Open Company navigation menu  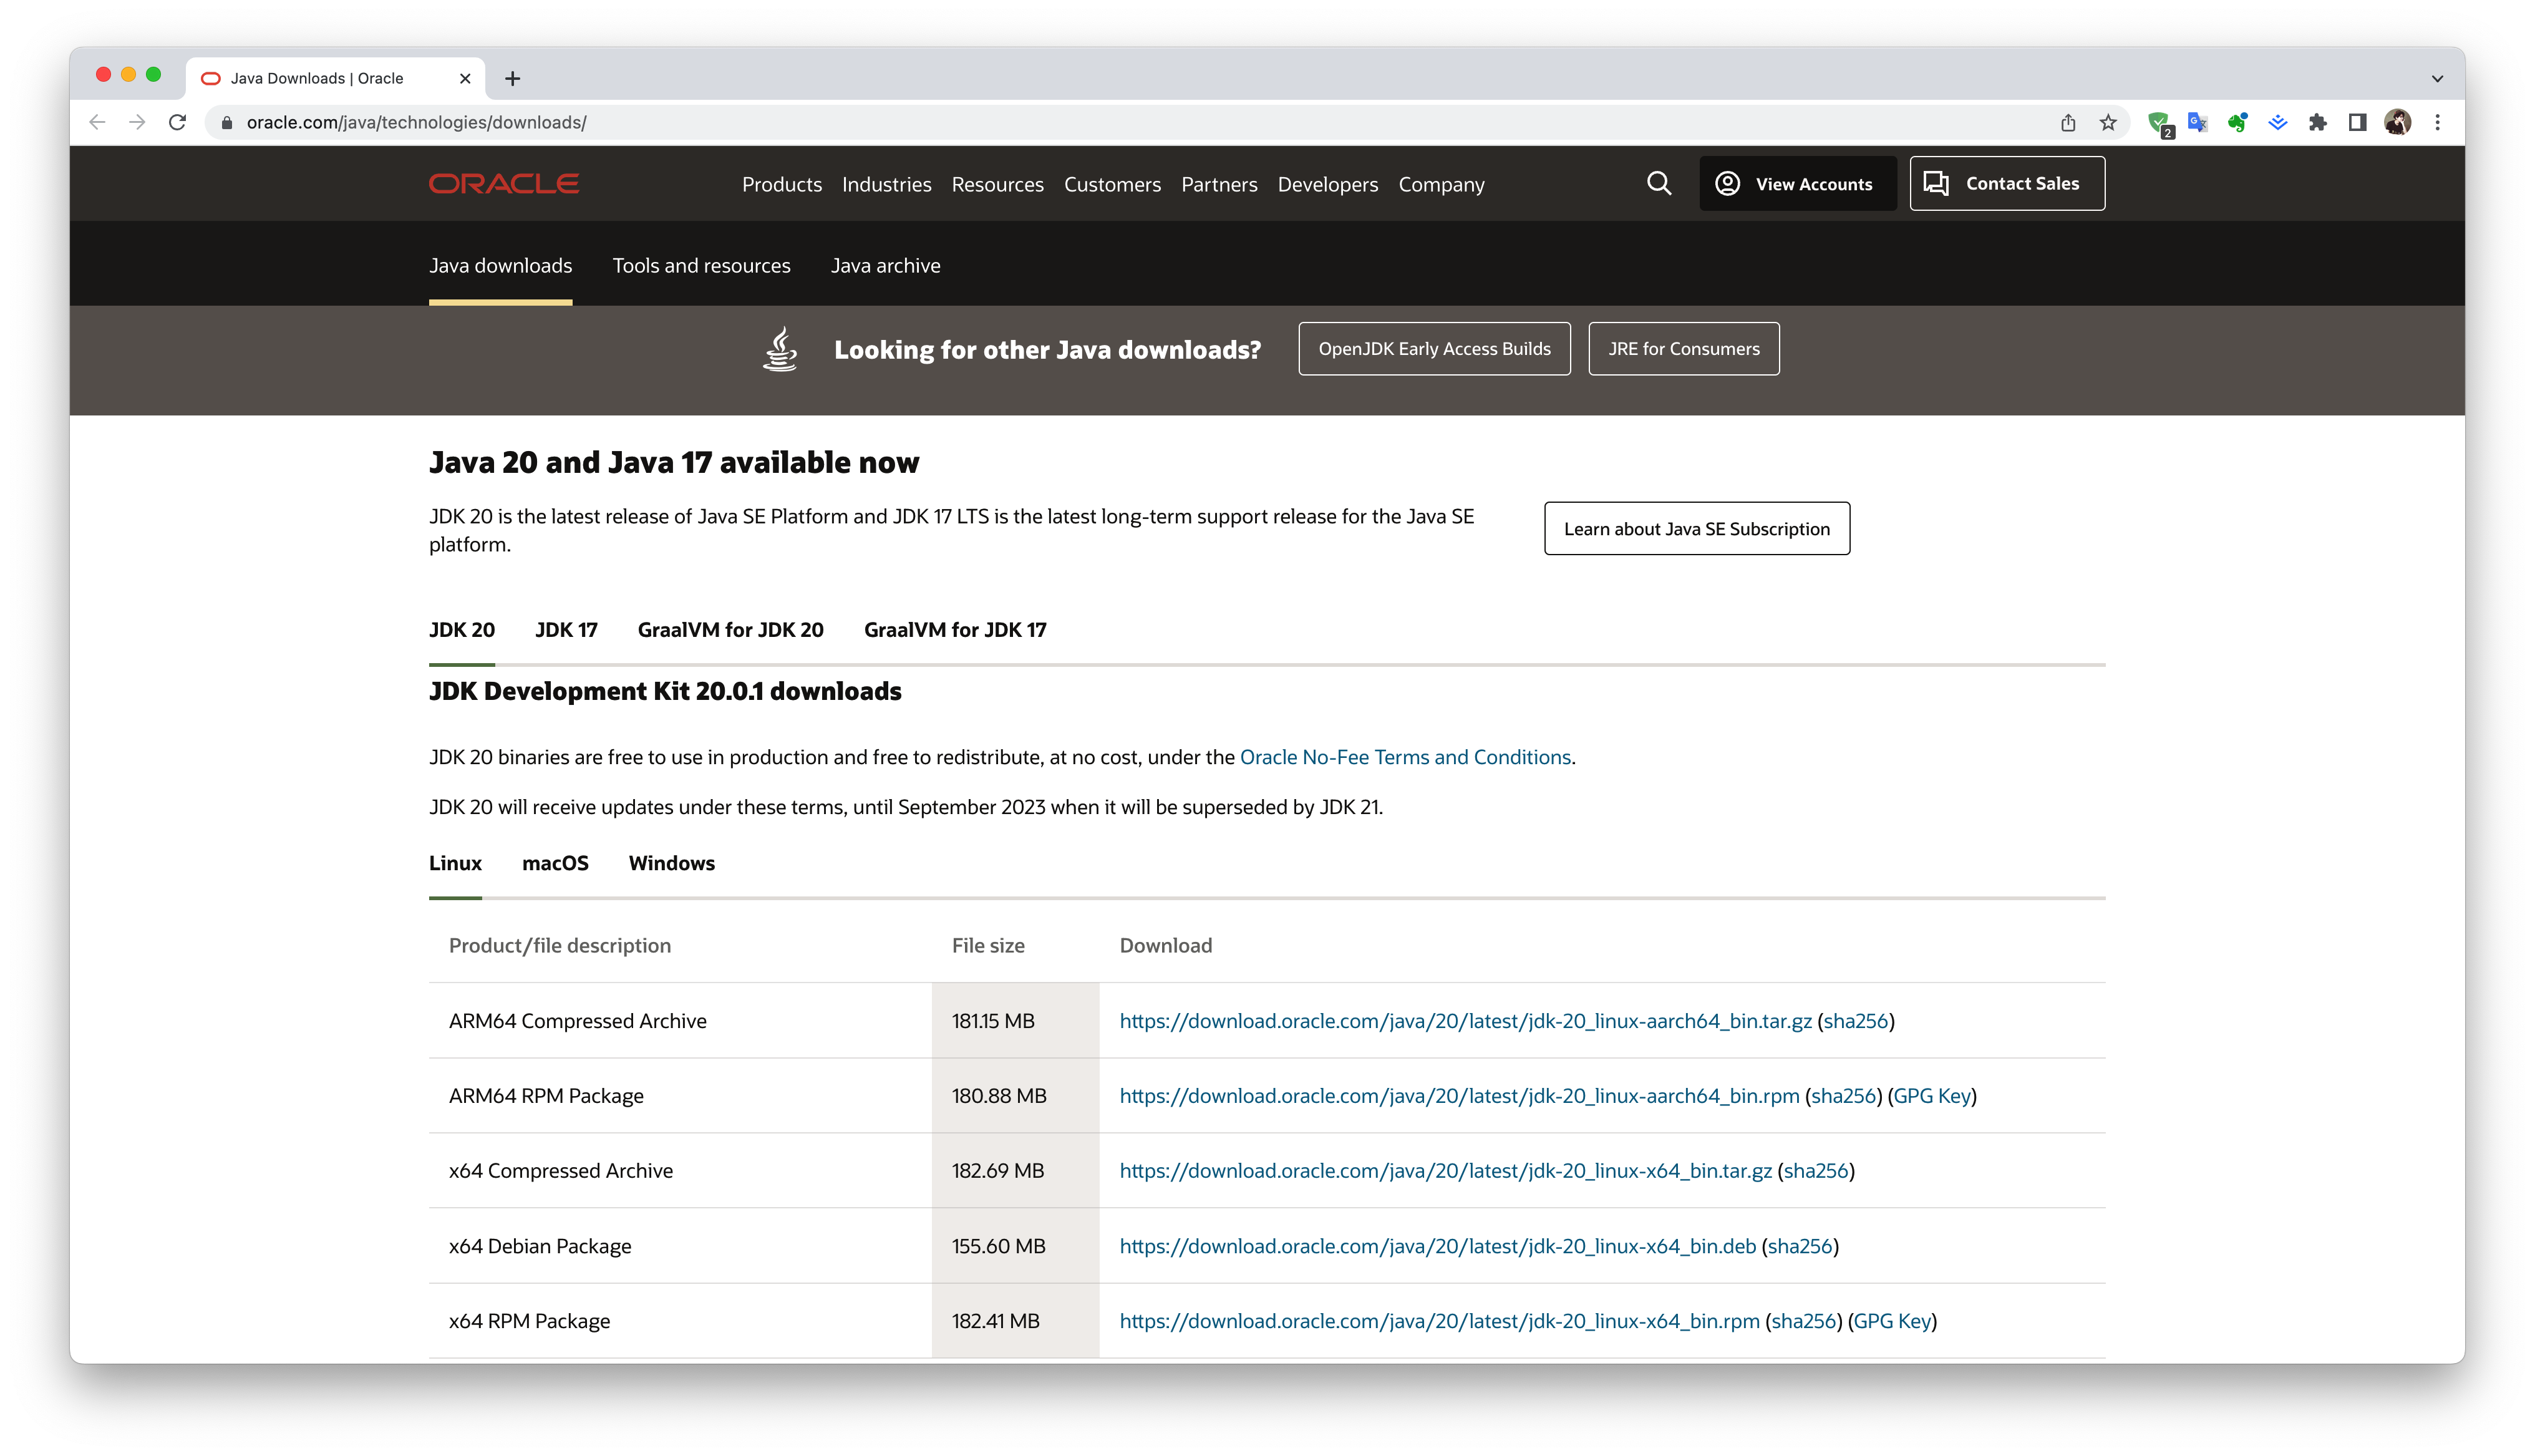(1440, 184)
